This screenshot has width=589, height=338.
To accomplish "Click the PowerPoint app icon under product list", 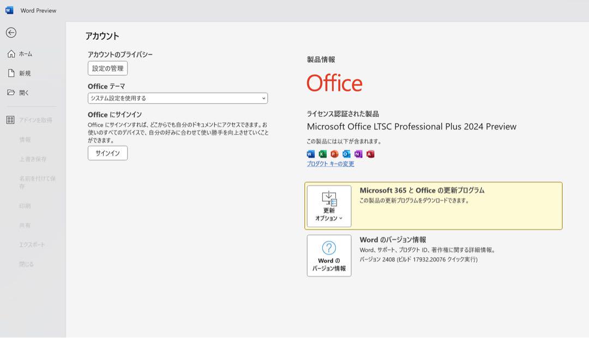I will (334, 154).
